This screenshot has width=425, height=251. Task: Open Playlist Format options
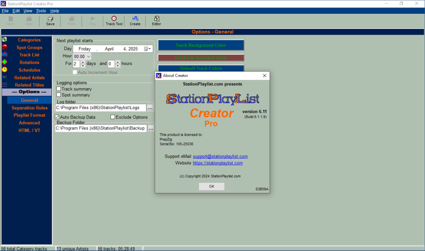[x=29, y=115]
